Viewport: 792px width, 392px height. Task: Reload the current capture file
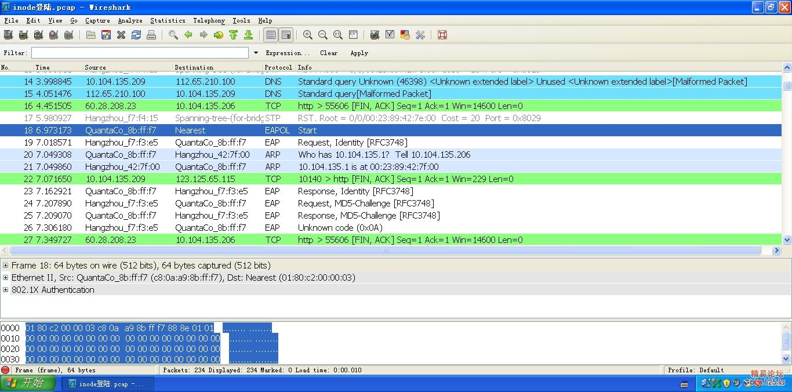(x=136, y=35)
